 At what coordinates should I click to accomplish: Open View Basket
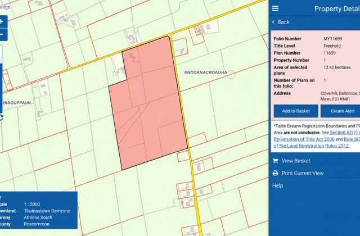296,161
